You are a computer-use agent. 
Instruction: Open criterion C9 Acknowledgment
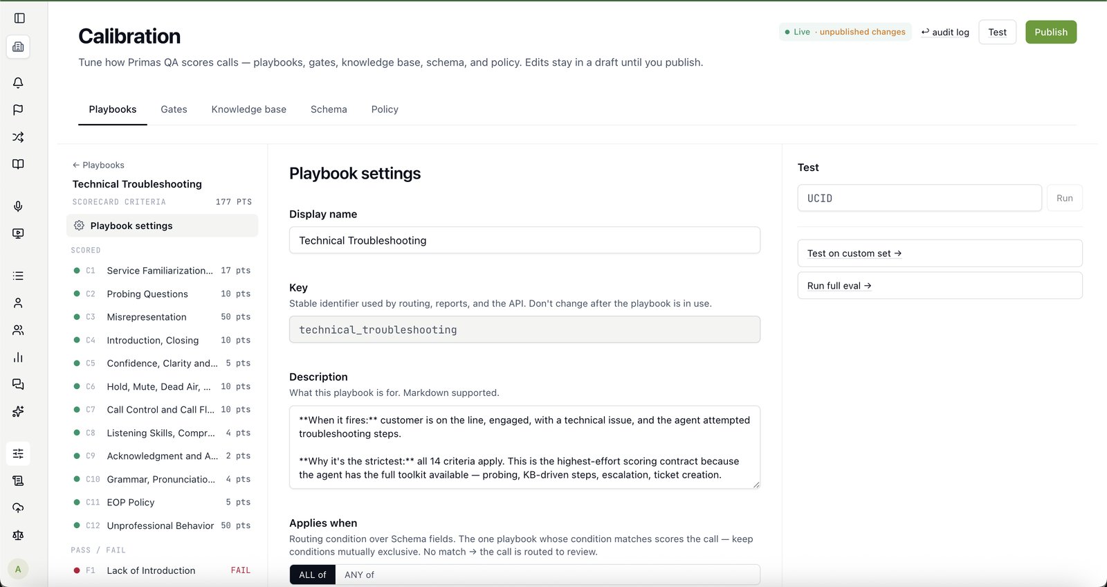[162, 456]
